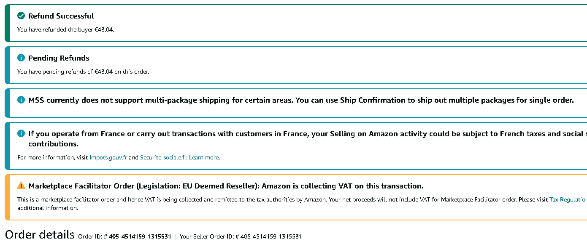The height and width of the screenshot is (244, 587).
Task: Click the Marketplace Facilitator Order heading
Action: [226, 186]
